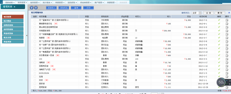Click the audit checkmark for 海南游
The height and width of the screenshot is (94, 231).
219,62
